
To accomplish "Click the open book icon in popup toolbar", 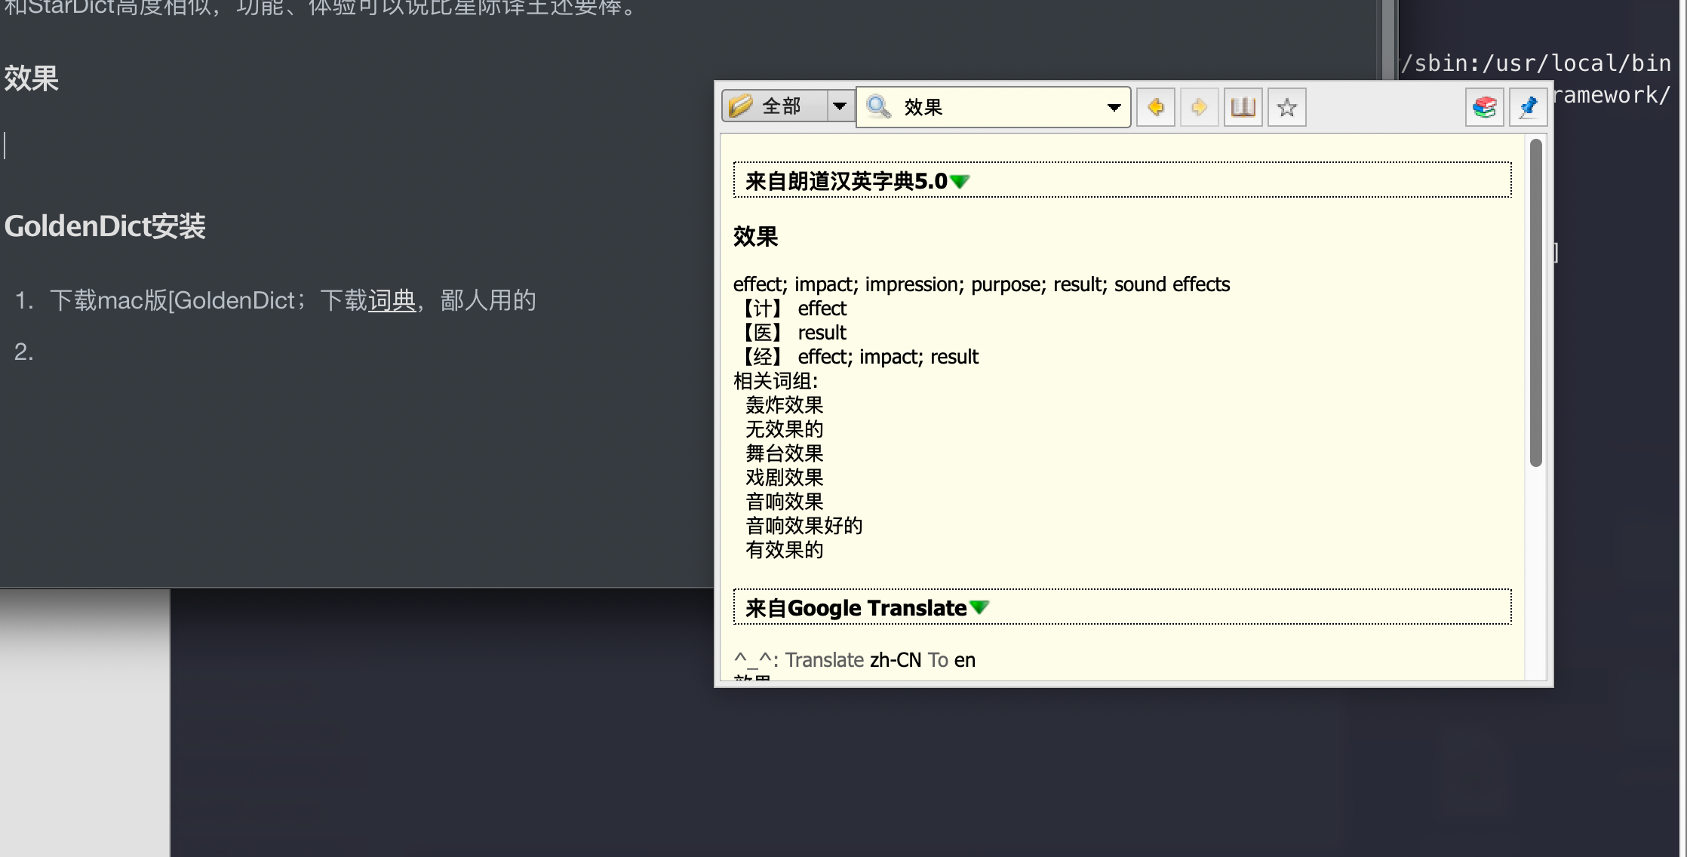I will pos(1243,107).
